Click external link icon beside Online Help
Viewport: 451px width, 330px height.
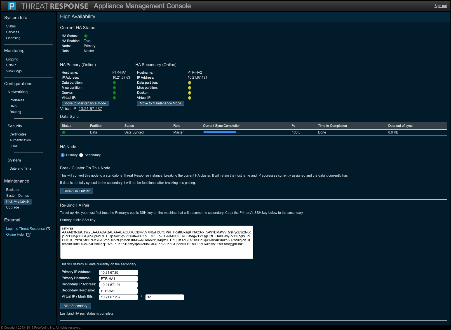click(28, 235)
